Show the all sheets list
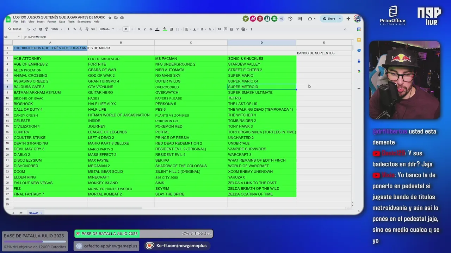The image size is (451, 253). [x=21, y=213]
